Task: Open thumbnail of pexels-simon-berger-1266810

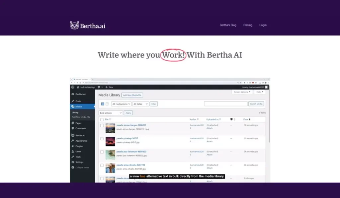Action: [110, 128]
